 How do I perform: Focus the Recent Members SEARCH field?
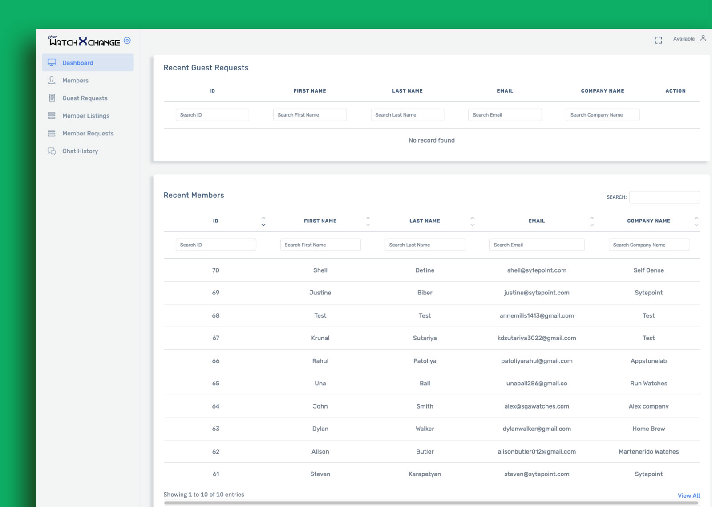tap(664, 197)
